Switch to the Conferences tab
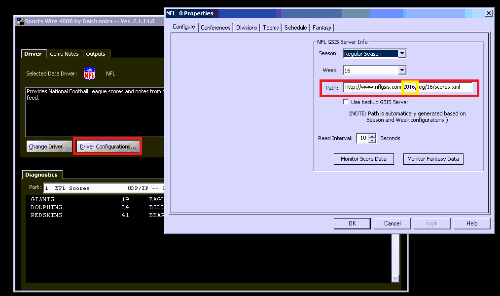 pos(215,28)
